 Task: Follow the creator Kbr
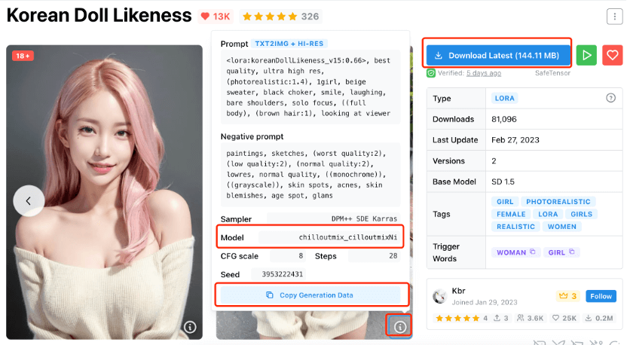click(x=601, y=296)
